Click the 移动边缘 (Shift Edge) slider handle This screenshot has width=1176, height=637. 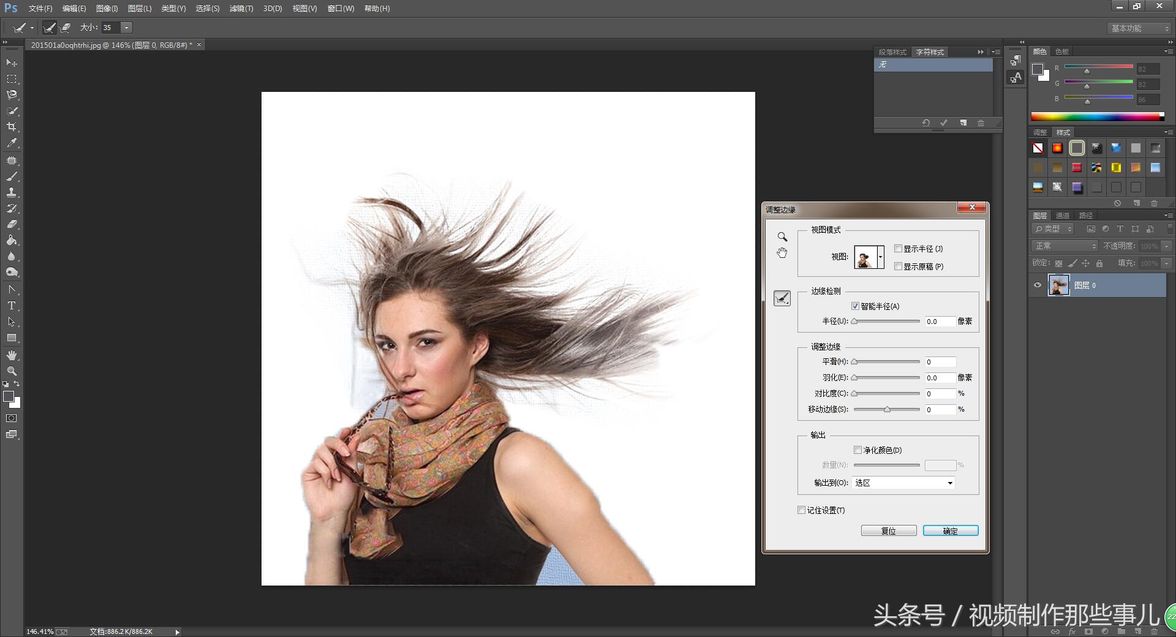pos(887,410)
